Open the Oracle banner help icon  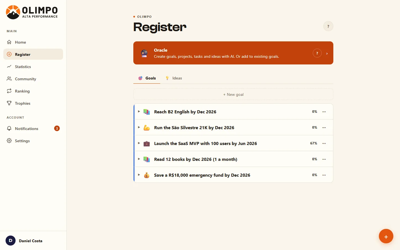tap(317, 53)
